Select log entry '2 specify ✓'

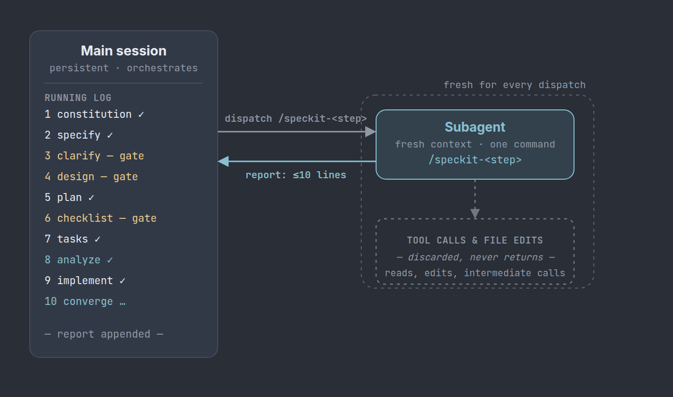[x=79, y=135]
